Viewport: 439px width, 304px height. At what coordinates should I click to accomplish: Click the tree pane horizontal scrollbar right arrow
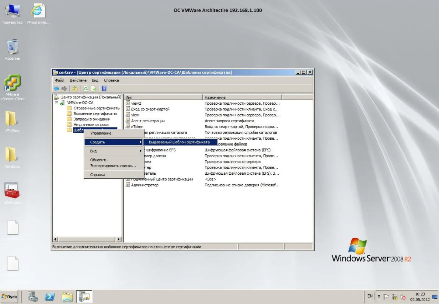point(119,239)
